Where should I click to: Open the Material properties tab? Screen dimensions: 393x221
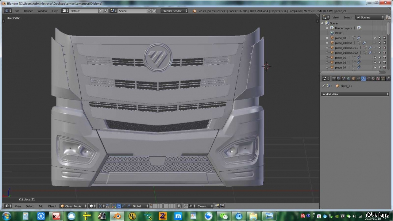coord(373,79)
